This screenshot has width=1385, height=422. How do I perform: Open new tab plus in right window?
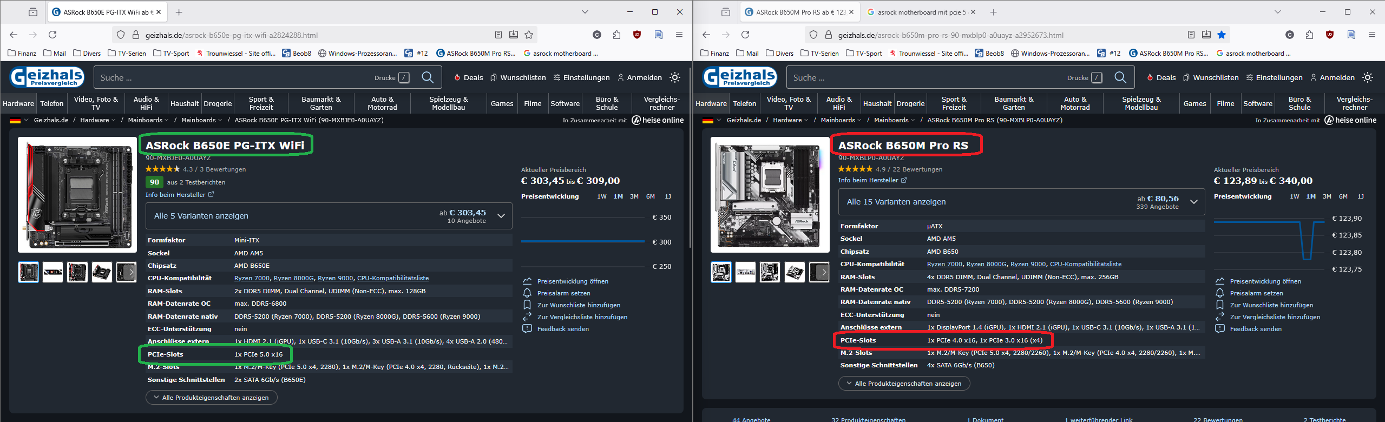point(994,12)
